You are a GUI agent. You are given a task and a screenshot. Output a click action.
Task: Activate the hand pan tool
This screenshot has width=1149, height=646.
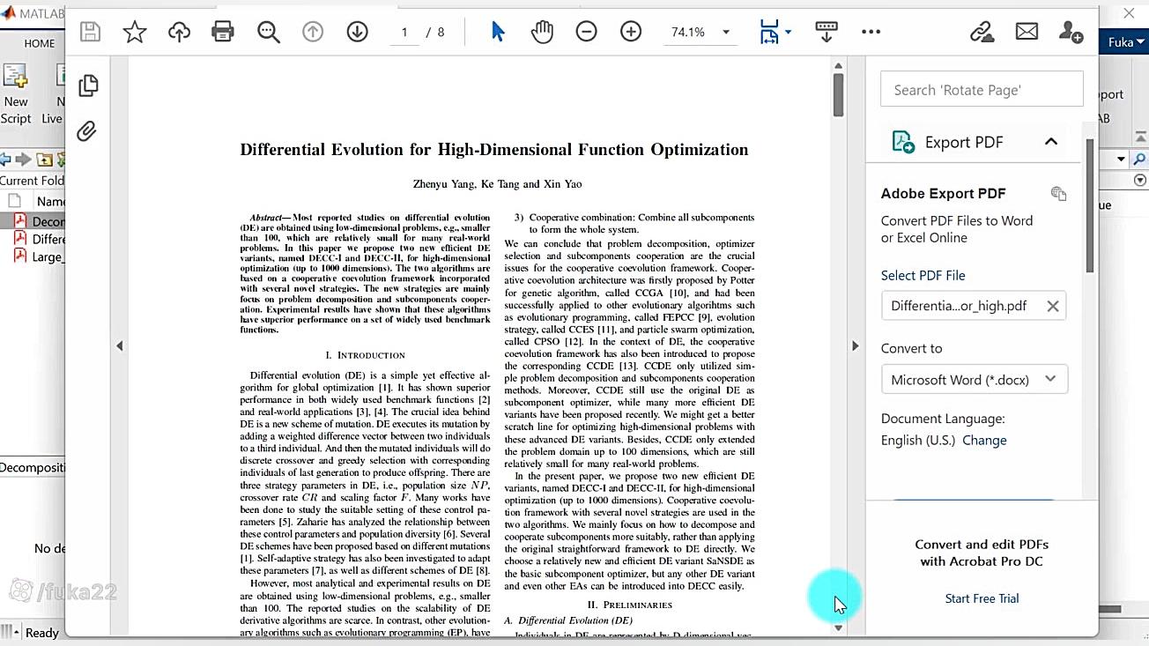pos(542,33)
